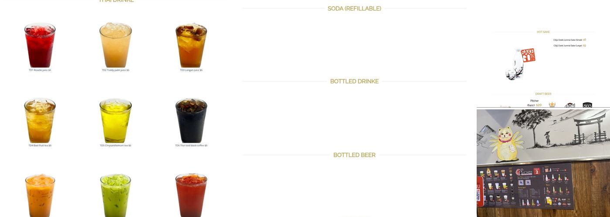Click the red iced tea glass
610x217 pixels.
(x=191, y=195)
